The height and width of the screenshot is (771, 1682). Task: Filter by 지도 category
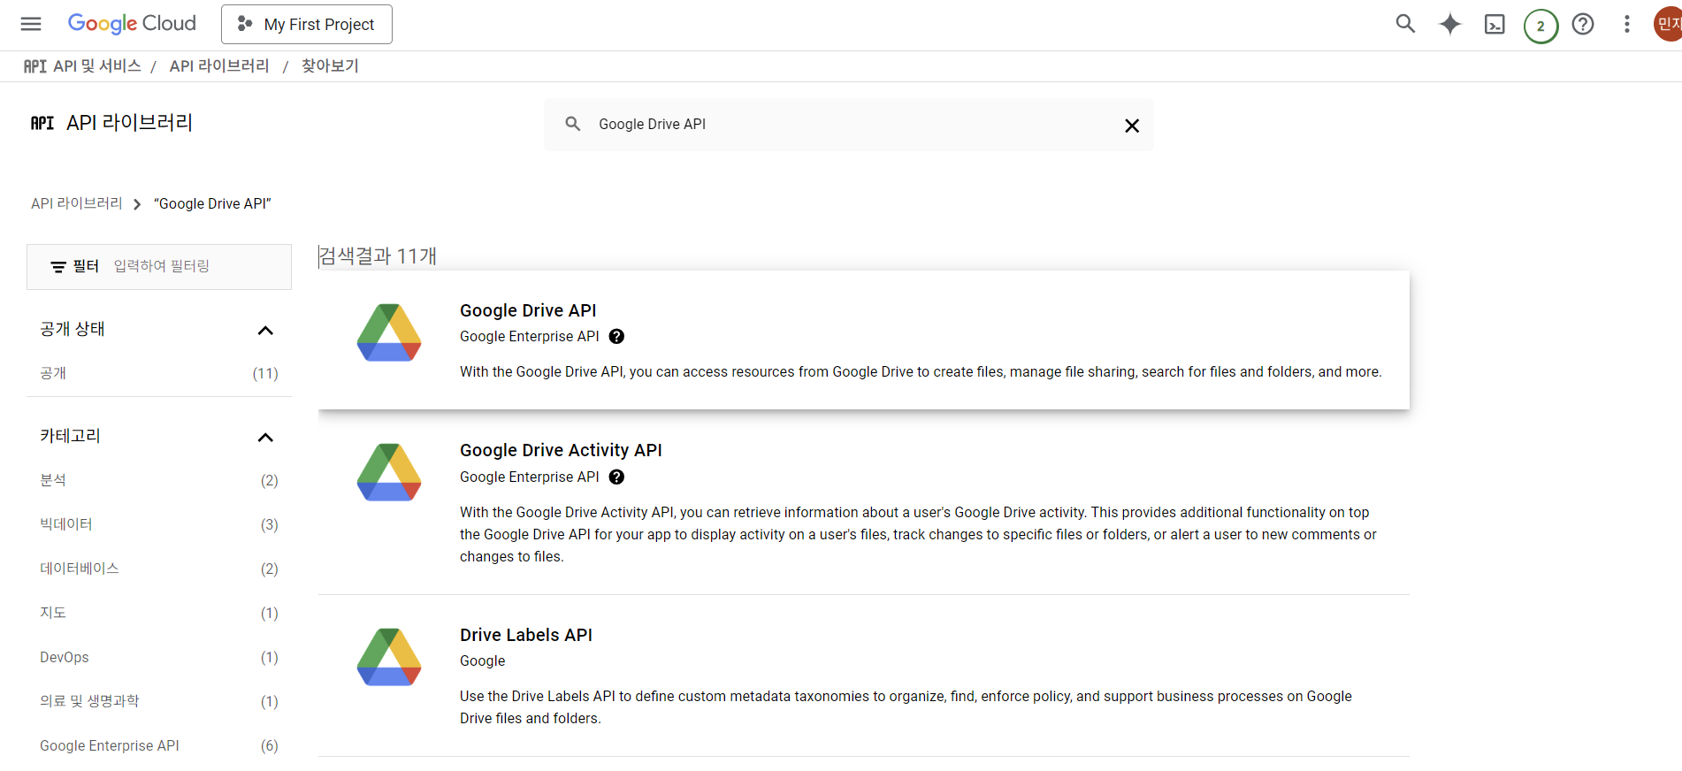point(159,613)
